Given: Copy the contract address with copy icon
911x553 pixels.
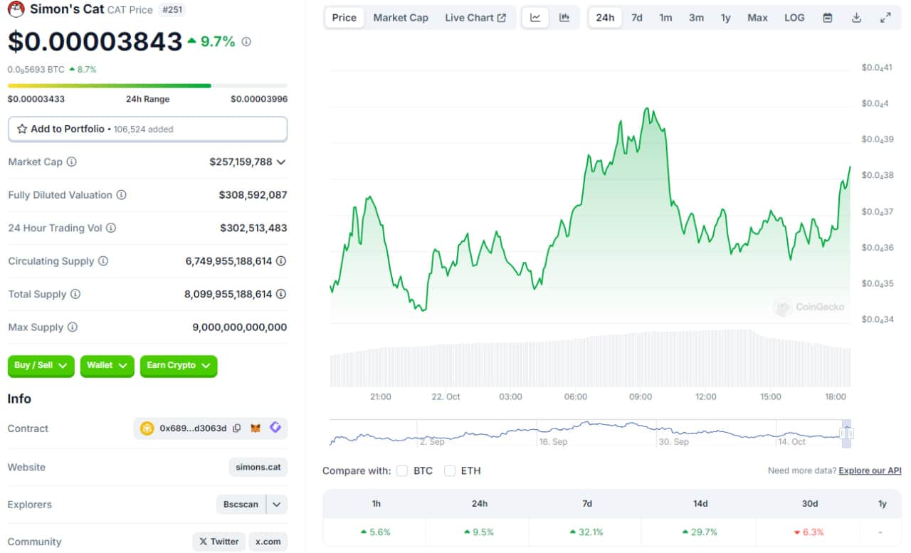Looking at the screenshot, I should point(237,428).
